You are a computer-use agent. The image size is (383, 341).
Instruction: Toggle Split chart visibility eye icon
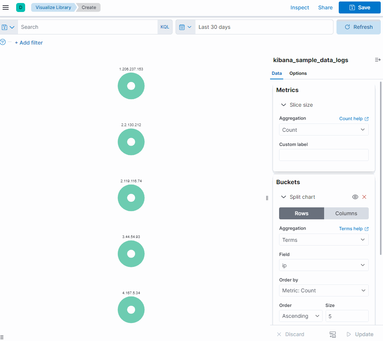point(355,197)
